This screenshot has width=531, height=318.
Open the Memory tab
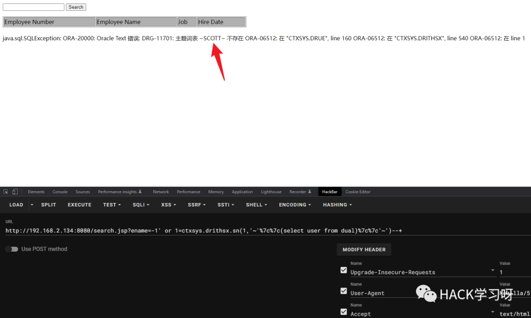pos(216,192)
